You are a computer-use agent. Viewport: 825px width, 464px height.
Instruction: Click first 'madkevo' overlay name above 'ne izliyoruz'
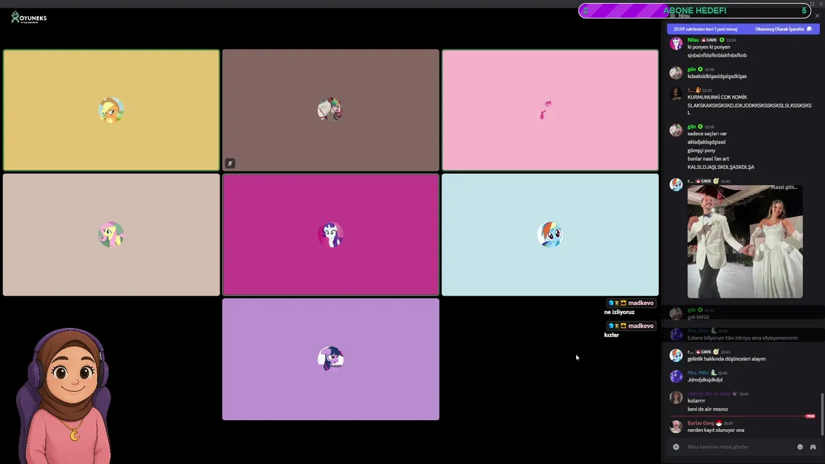641,303
